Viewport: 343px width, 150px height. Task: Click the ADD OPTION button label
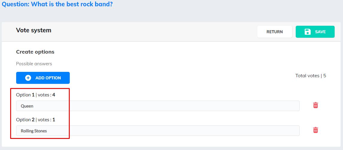[48, 78]
